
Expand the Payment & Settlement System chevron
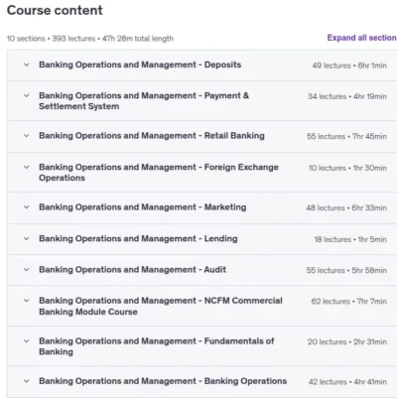point(27,95)
